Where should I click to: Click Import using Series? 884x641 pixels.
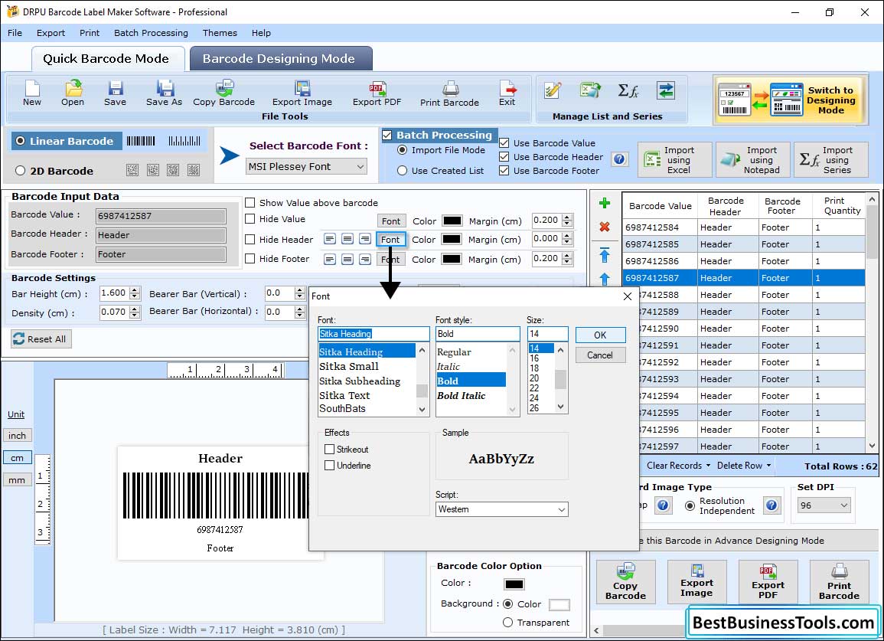[831, 160]
